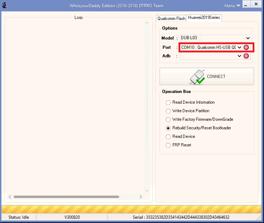Viewport: 264px width, 223px height.
Task: Click the Logs scroll right arrow
Action: [141, 197]
